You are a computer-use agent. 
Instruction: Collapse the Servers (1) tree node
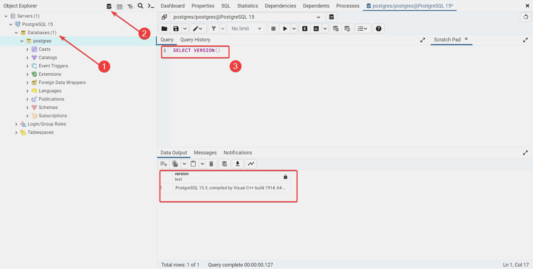click(6, 16)
